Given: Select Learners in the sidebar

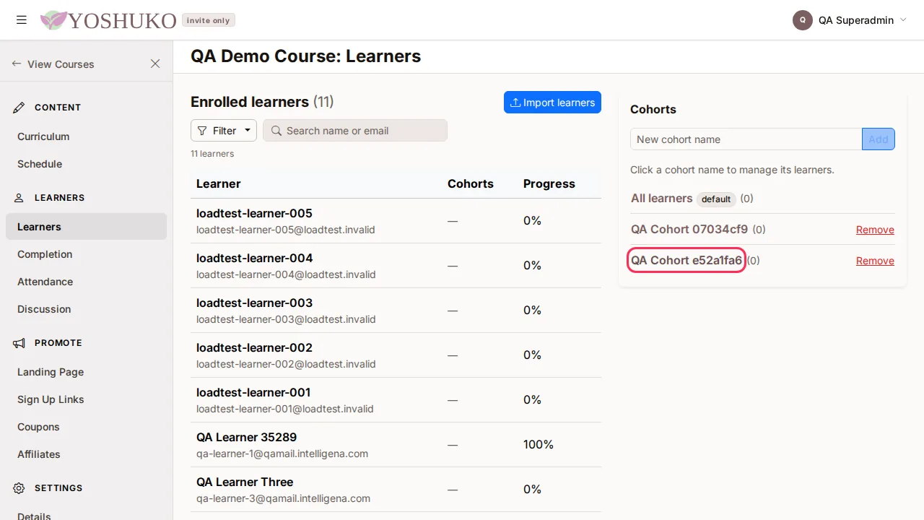Looking at the screenshot, I should (87, 227).
